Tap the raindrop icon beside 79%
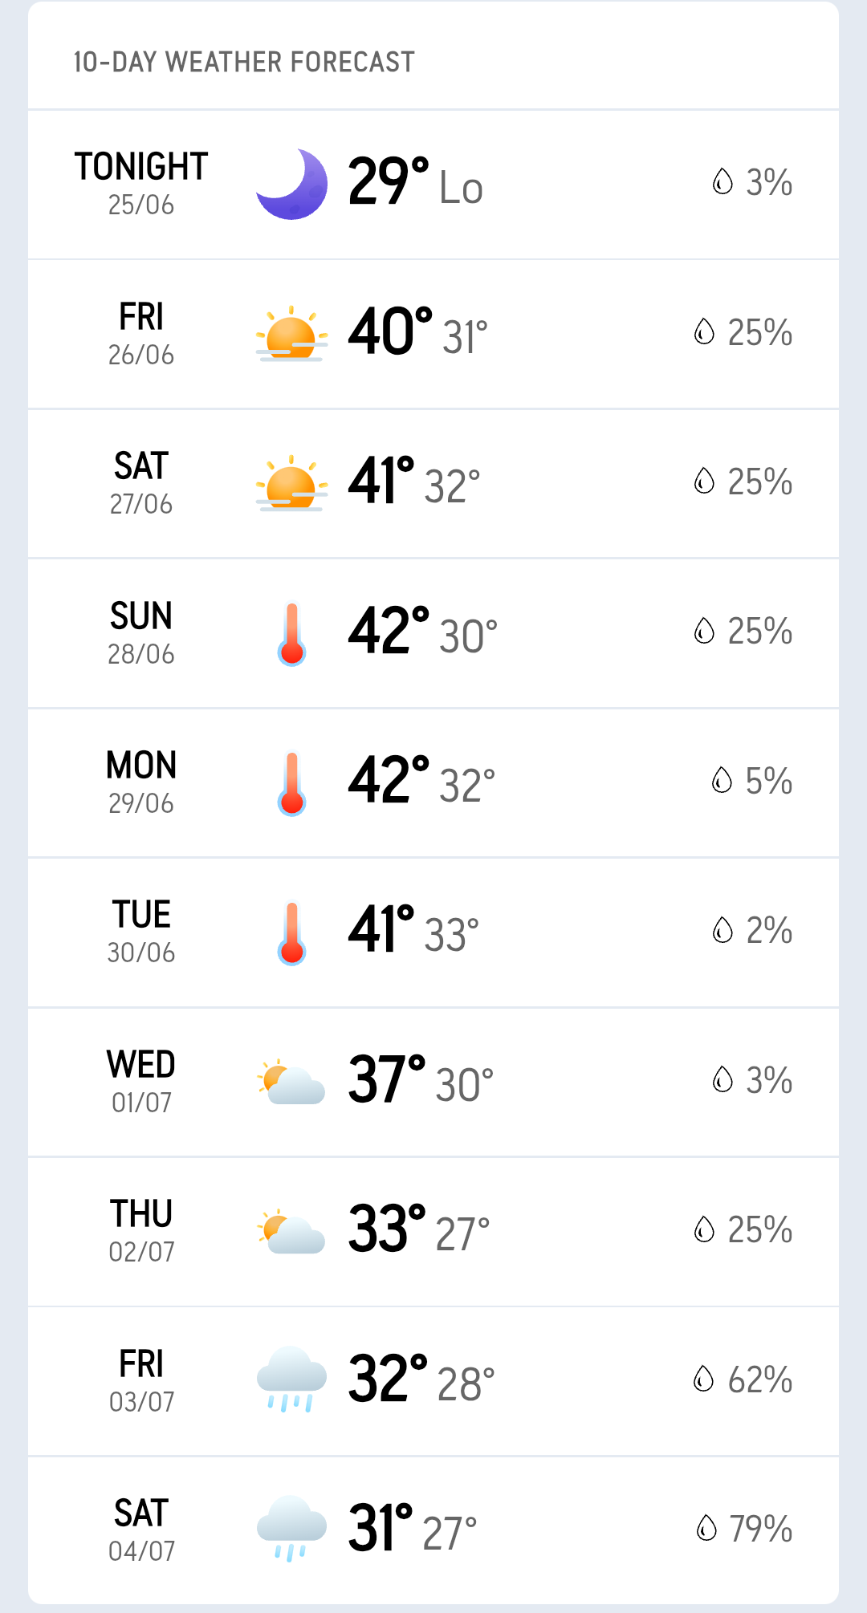867x1613 pixels. coord(706,1528)
